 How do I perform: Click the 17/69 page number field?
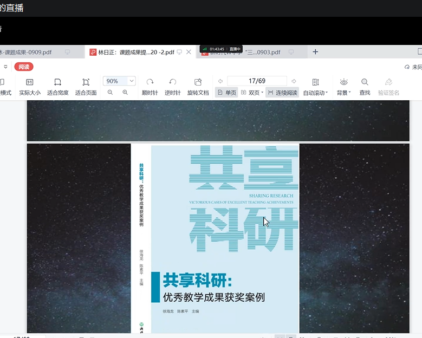257,81
